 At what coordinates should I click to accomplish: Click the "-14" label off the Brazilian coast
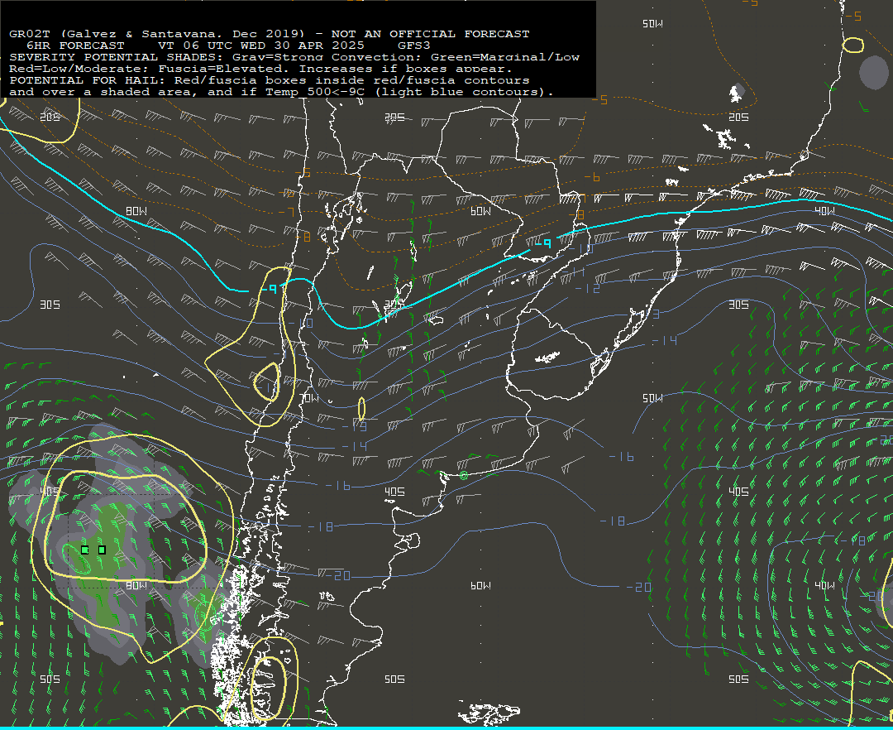(664, 341)
